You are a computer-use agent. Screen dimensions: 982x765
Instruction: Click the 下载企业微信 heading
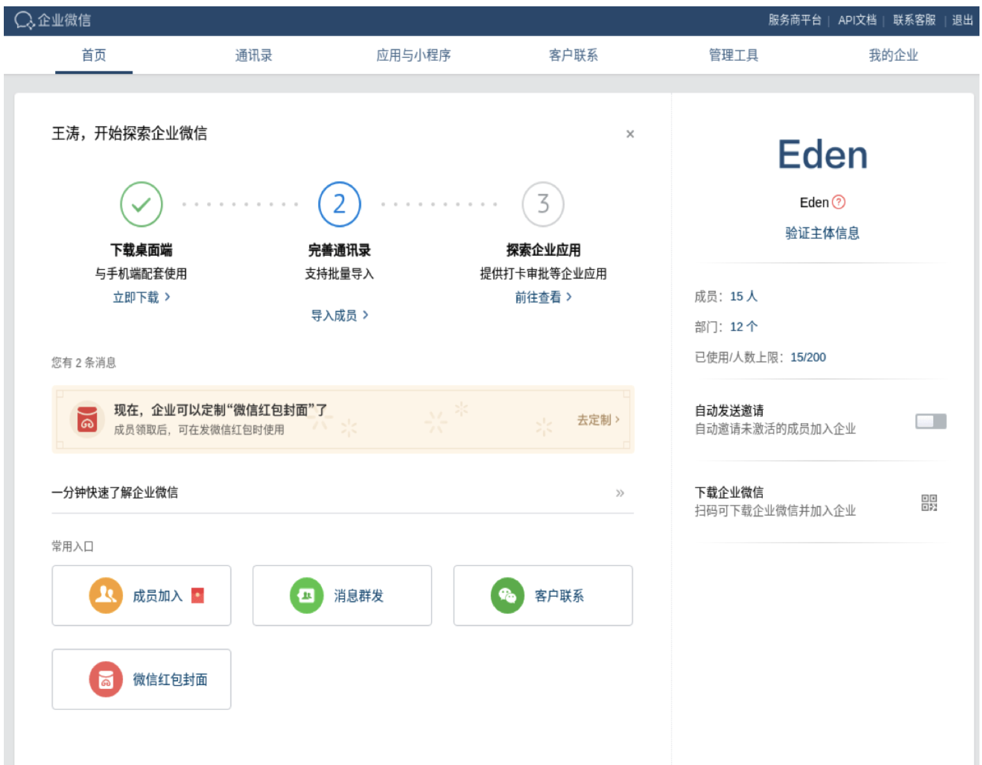tap(729, 492)
